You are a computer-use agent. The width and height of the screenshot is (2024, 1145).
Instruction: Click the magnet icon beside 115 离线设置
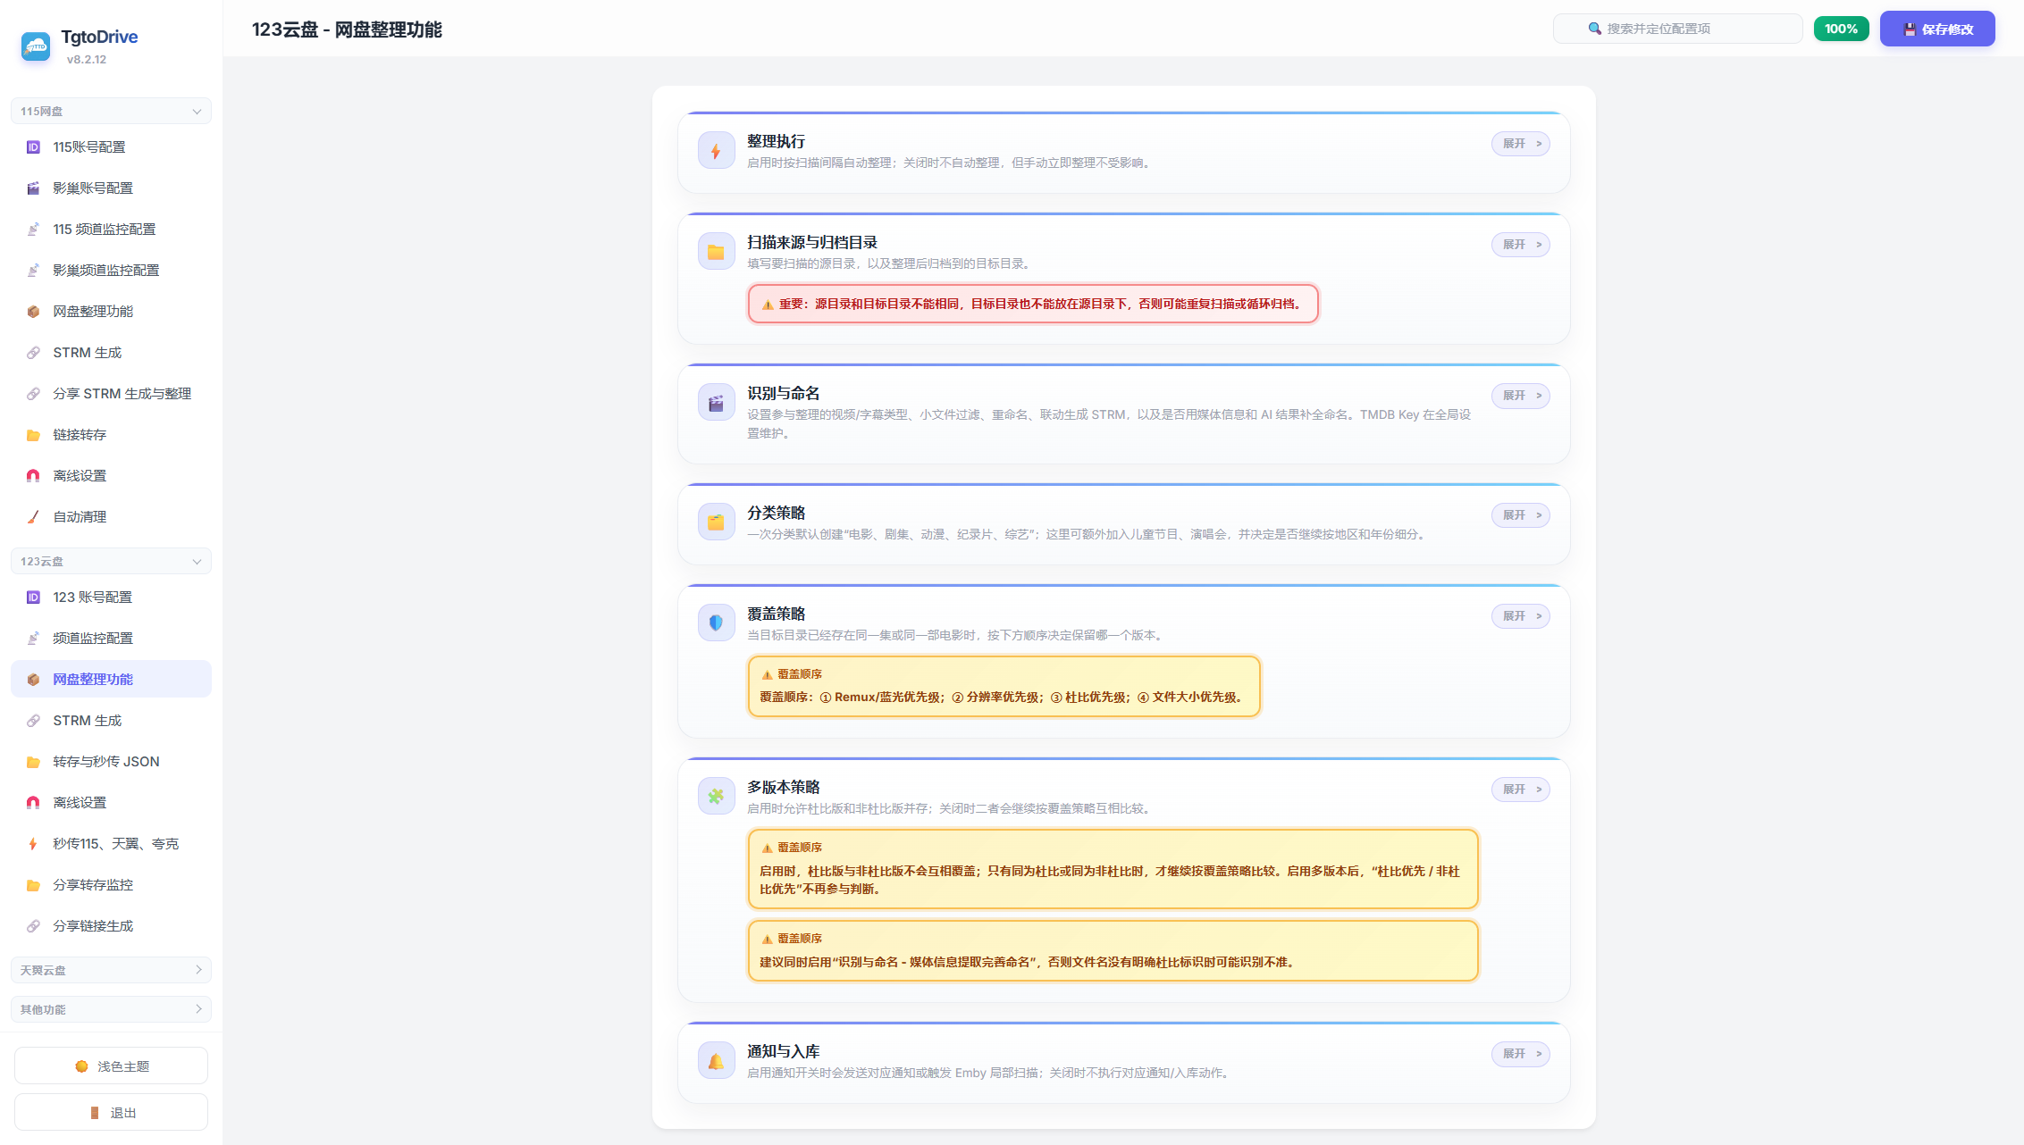coord(33,476)
